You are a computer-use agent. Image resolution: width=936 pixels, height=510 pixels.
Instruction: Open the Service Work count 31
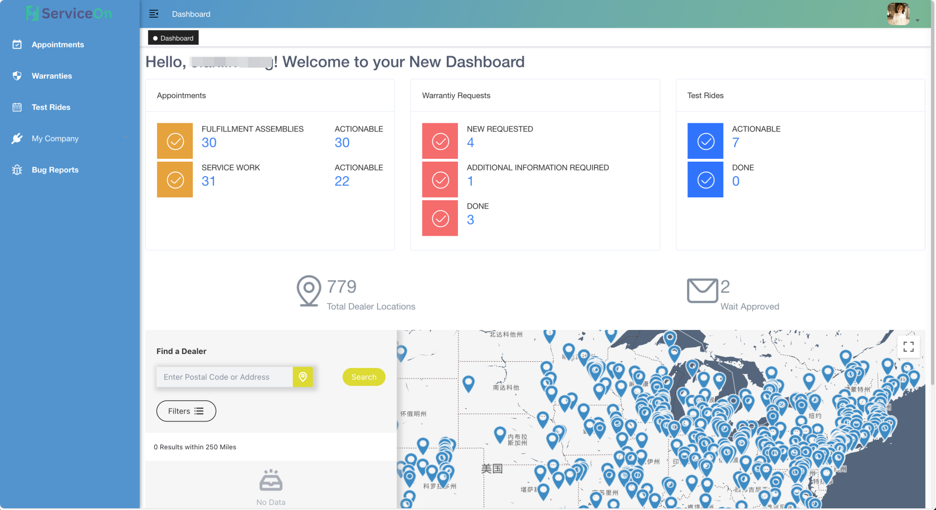pos(208,181)
